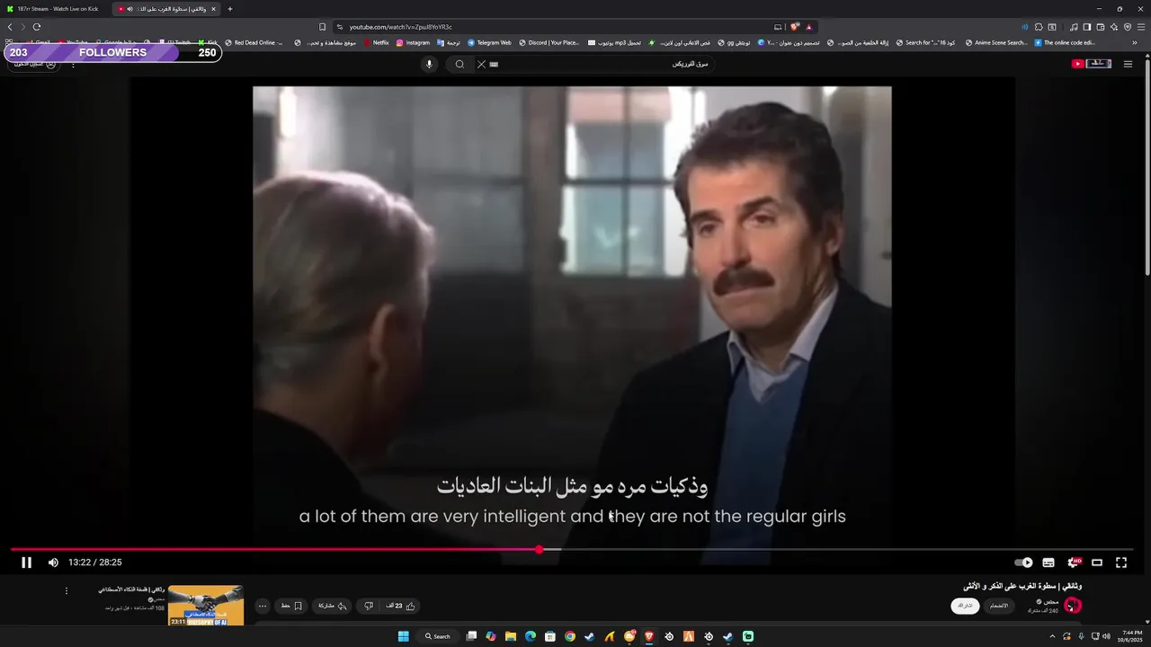This screenshot has width=1151, height=647.
Task: Open Microsoft Store from taskbar
Action: tap(550, 636)
